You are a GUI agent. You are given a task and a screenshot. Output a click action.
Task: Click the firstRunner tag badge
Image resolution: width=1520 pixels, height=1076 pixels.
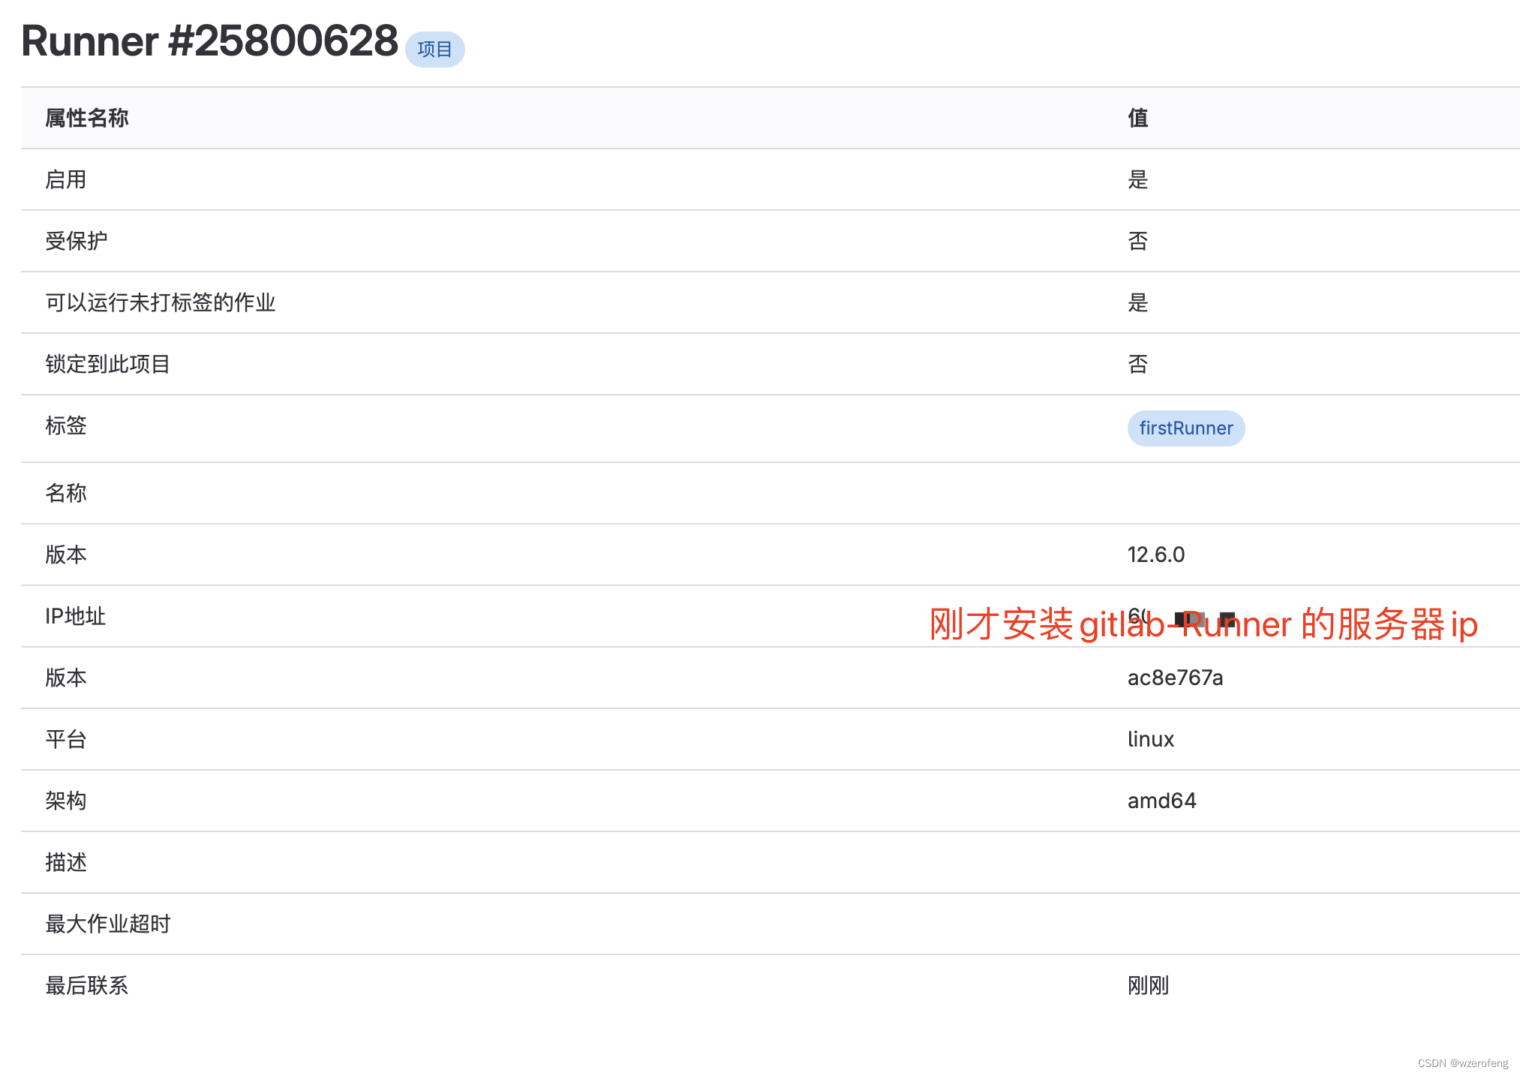click(x=1185, y=428)
